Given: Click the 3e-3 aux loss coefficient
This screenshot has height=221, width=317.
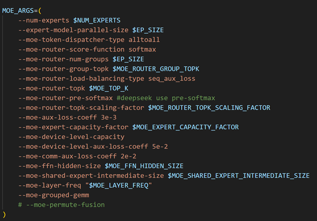Looking at the screenshot, I should tap(108, 117).
